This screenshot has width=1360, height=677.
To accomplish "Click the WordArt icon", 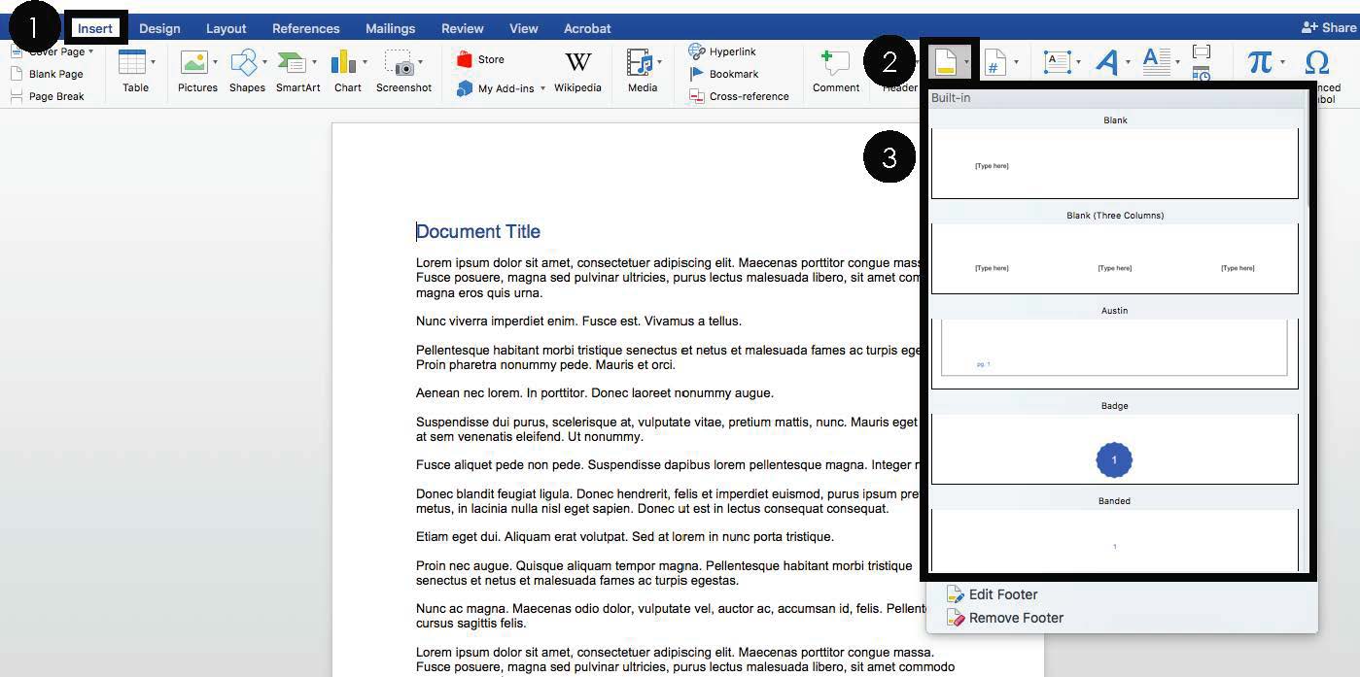I will pos(1106,62).
